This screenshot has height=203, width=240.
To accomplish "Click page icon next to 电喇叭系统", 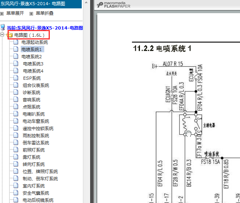I will [x=16, y=114].
